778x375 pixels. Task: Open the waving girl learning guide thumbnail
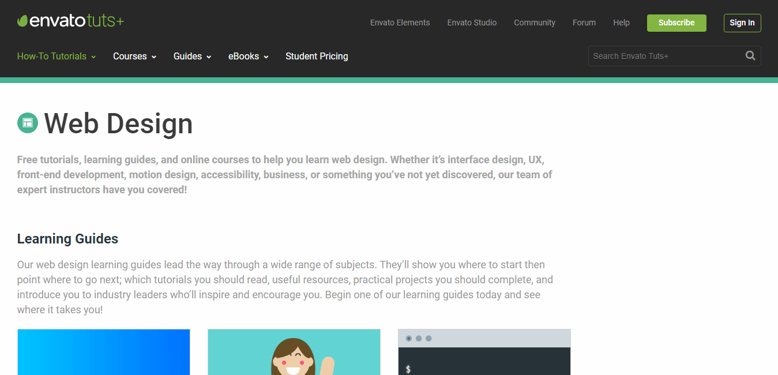coord(294,352)
